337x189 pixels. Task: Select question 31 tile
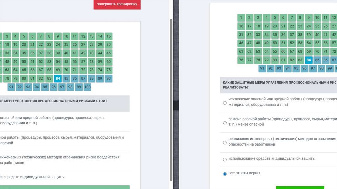[x=241, y=35]
